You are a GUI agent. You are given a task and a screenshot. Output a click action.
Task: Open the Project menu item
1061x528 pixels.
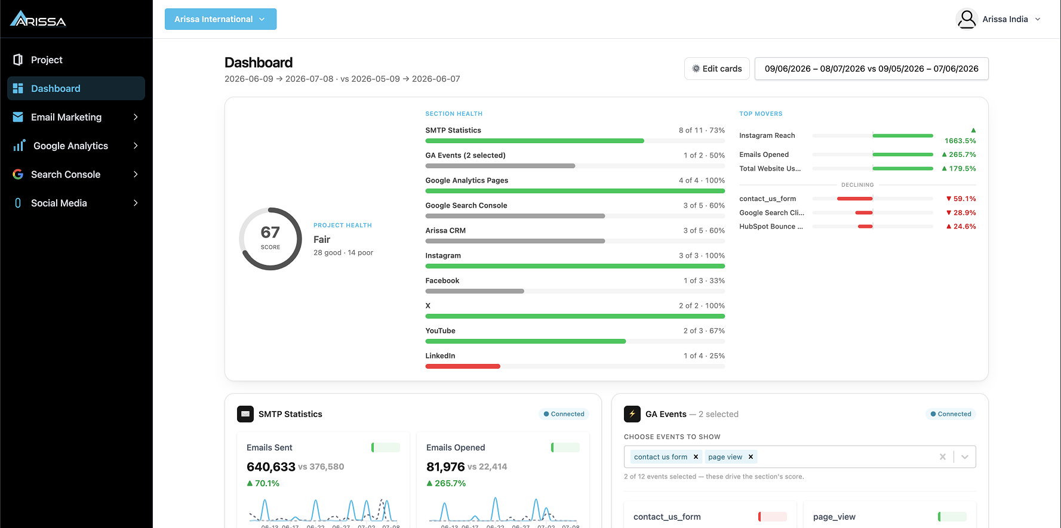[76, 60]
